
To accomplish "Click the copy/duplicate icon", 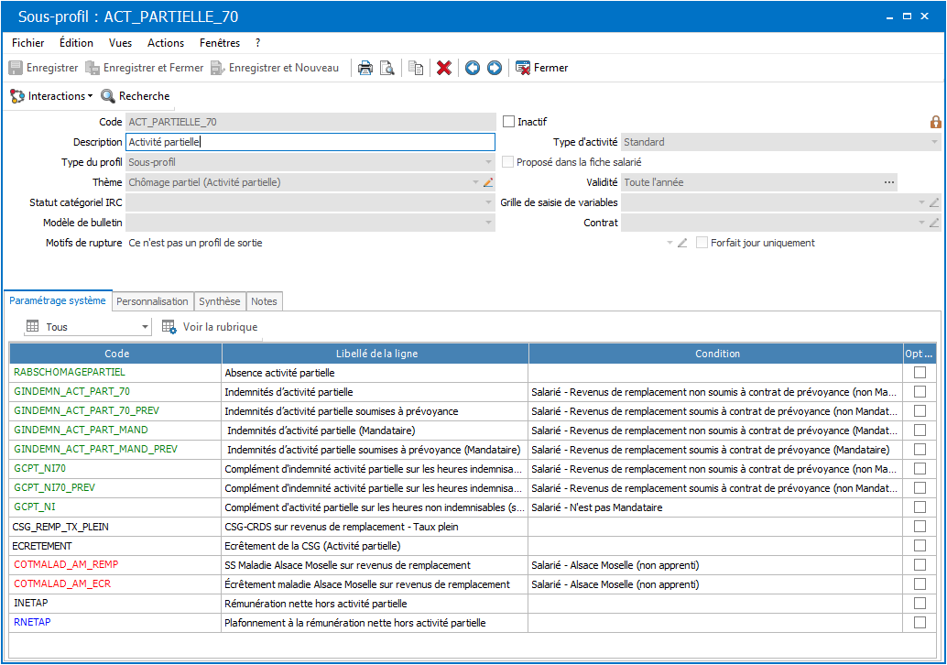I will pos(416,68).
